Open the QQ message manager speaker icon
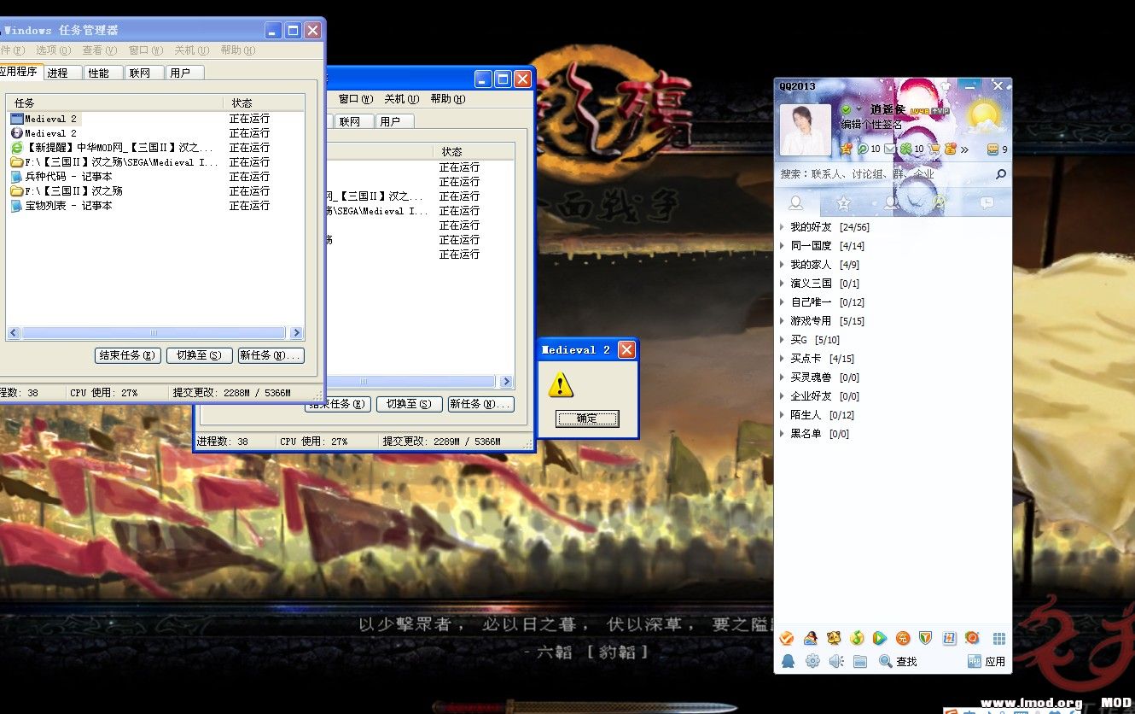This screenshot has height=714, width=1135. [x=835, y=661]
